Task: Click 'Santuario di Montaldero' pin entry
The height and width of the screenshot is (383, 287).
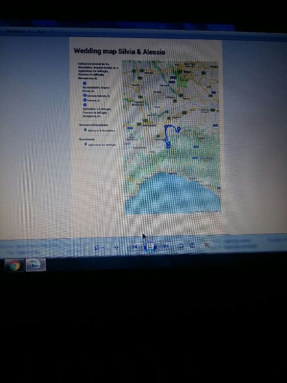Action: tap(100, 130)
